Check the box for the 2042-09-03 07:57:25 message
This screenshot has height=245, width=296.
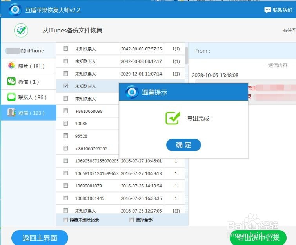point(65,49)
